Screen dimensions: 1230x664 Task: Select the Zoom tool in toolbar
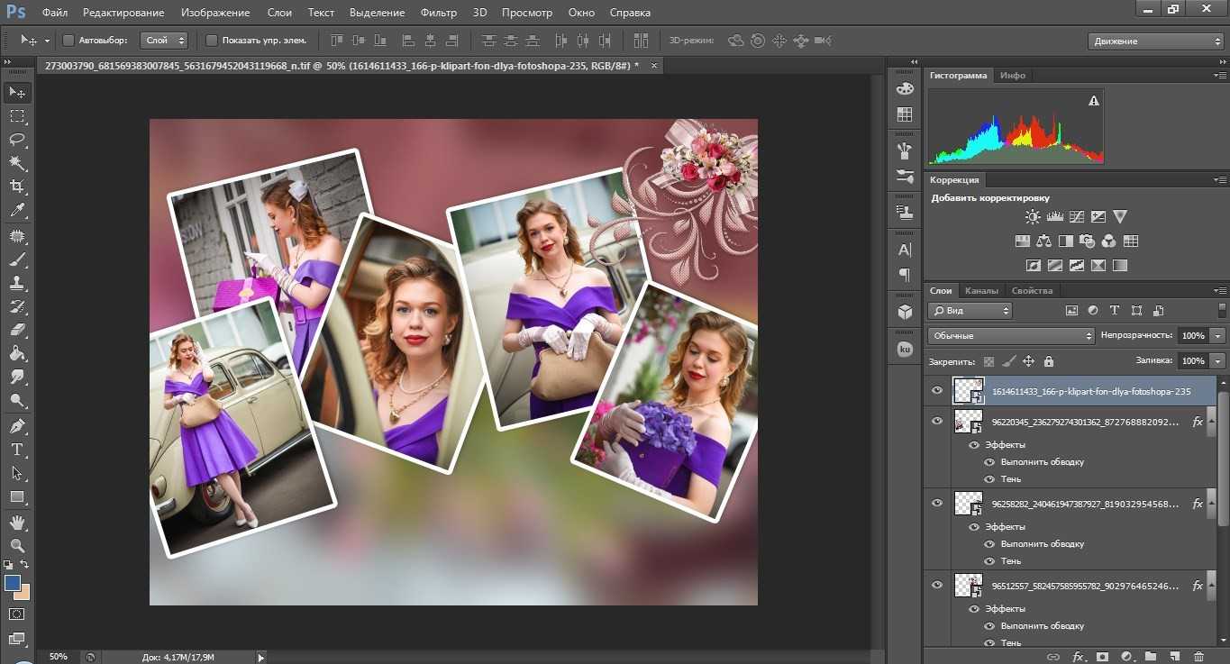17,545
